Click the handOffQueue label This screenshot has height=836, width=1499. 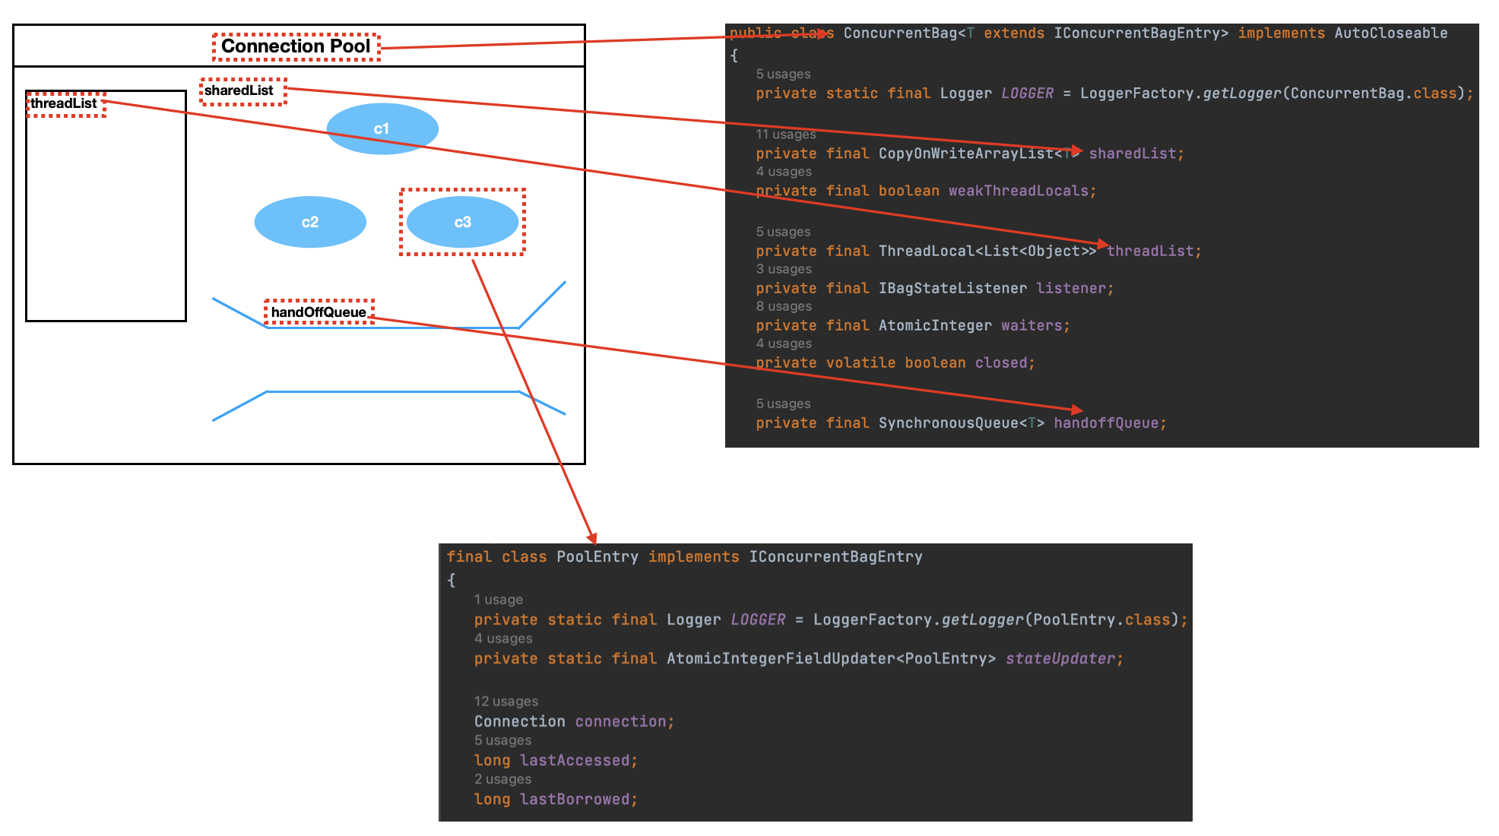[x=318, y=312]
